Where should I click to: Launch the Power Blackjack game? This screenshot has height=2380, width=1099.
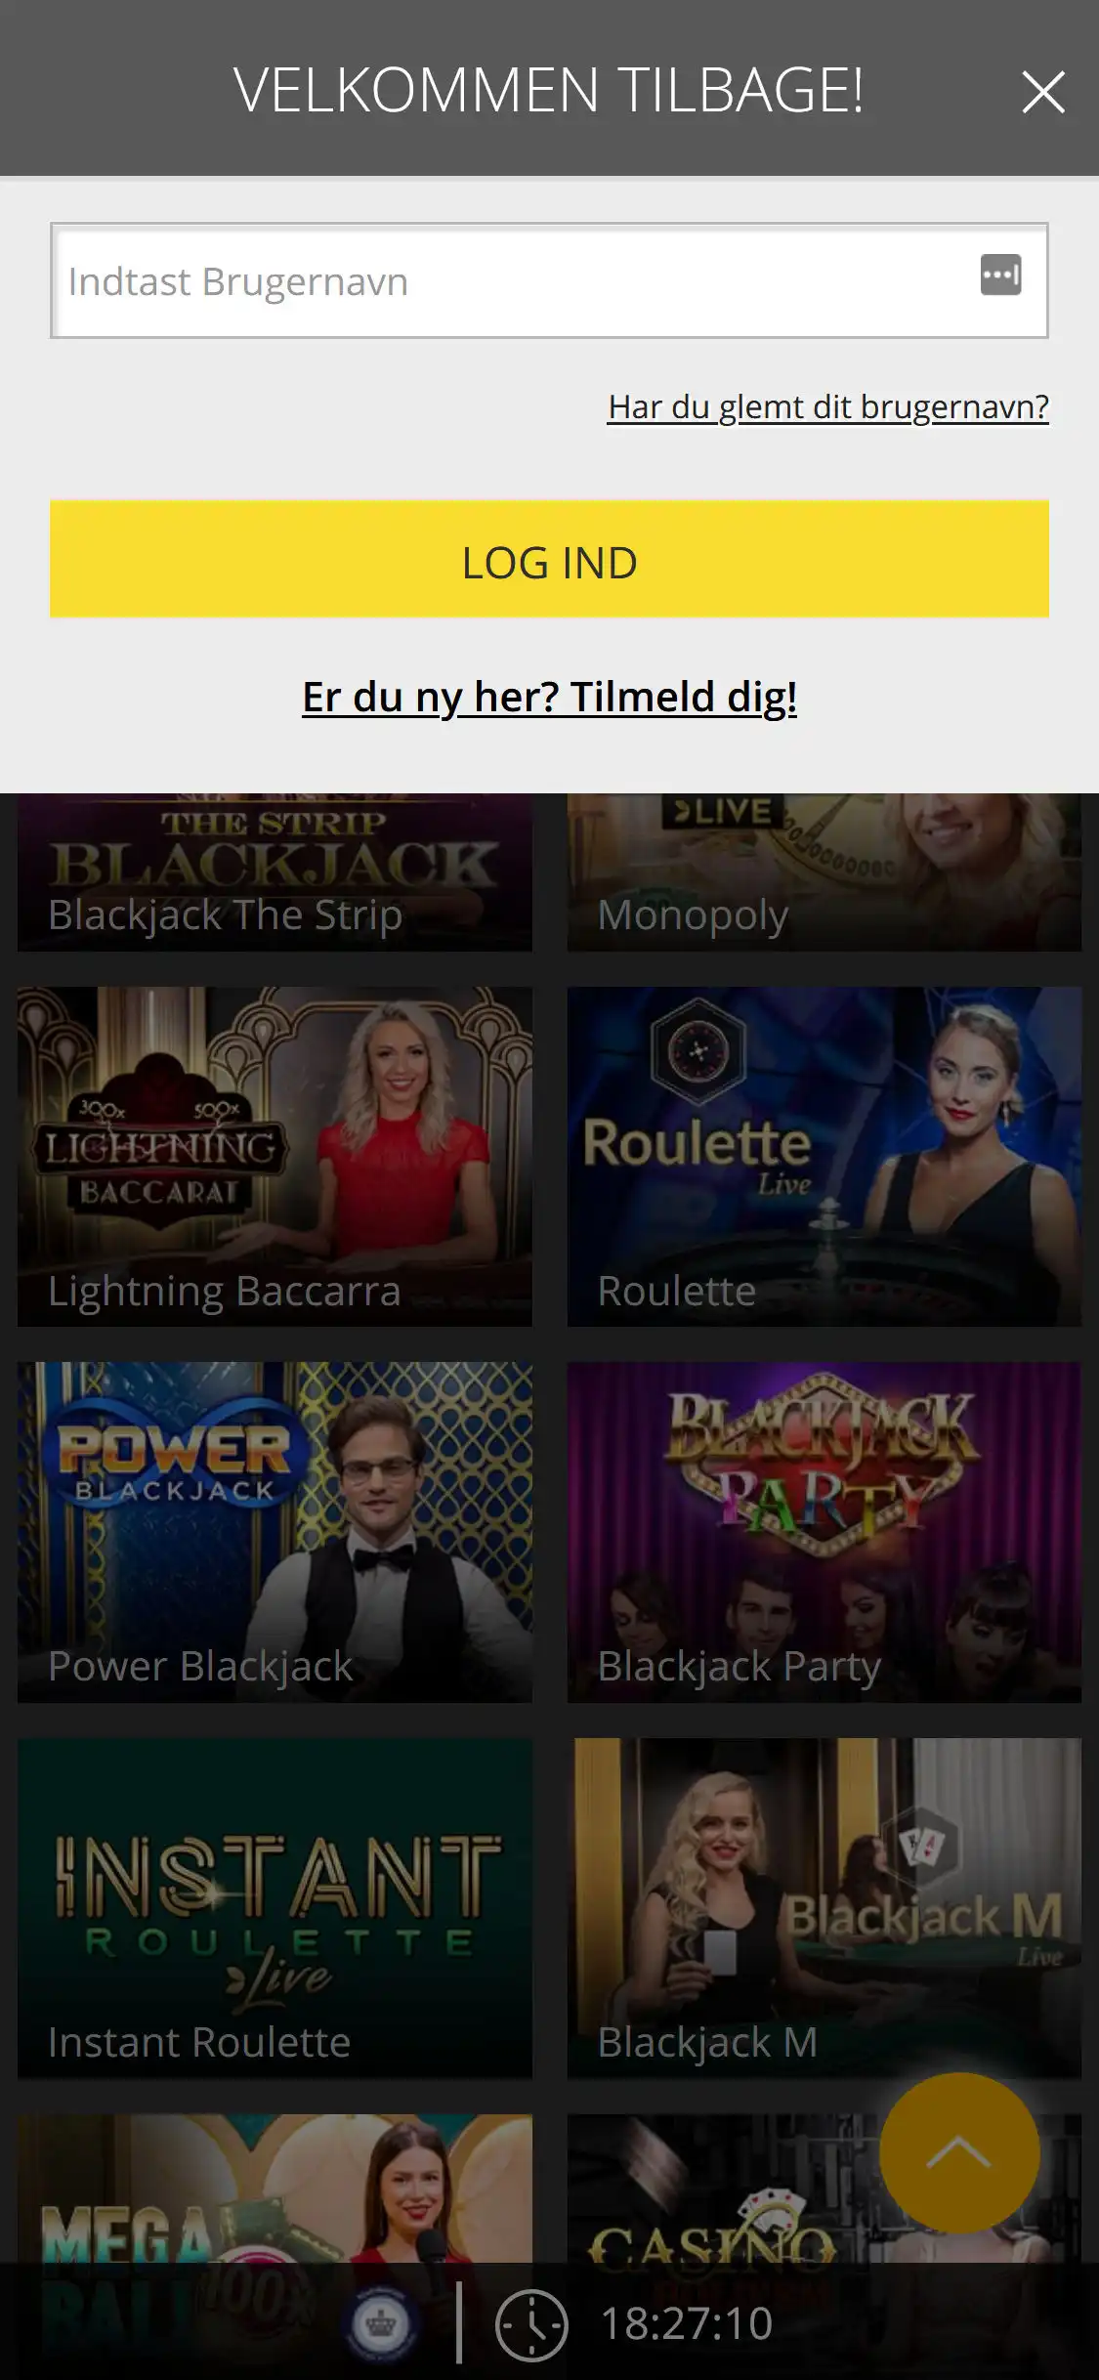coord(275,1532)
